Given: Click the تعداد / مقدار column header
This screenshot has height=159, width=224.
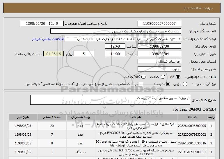Looking at the screenshot, I should click(x=52, y=117).
